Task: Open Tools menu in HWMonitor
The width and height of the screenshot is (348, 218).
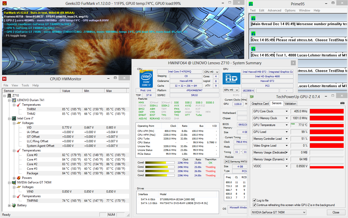Action: [x=25, y=85]
